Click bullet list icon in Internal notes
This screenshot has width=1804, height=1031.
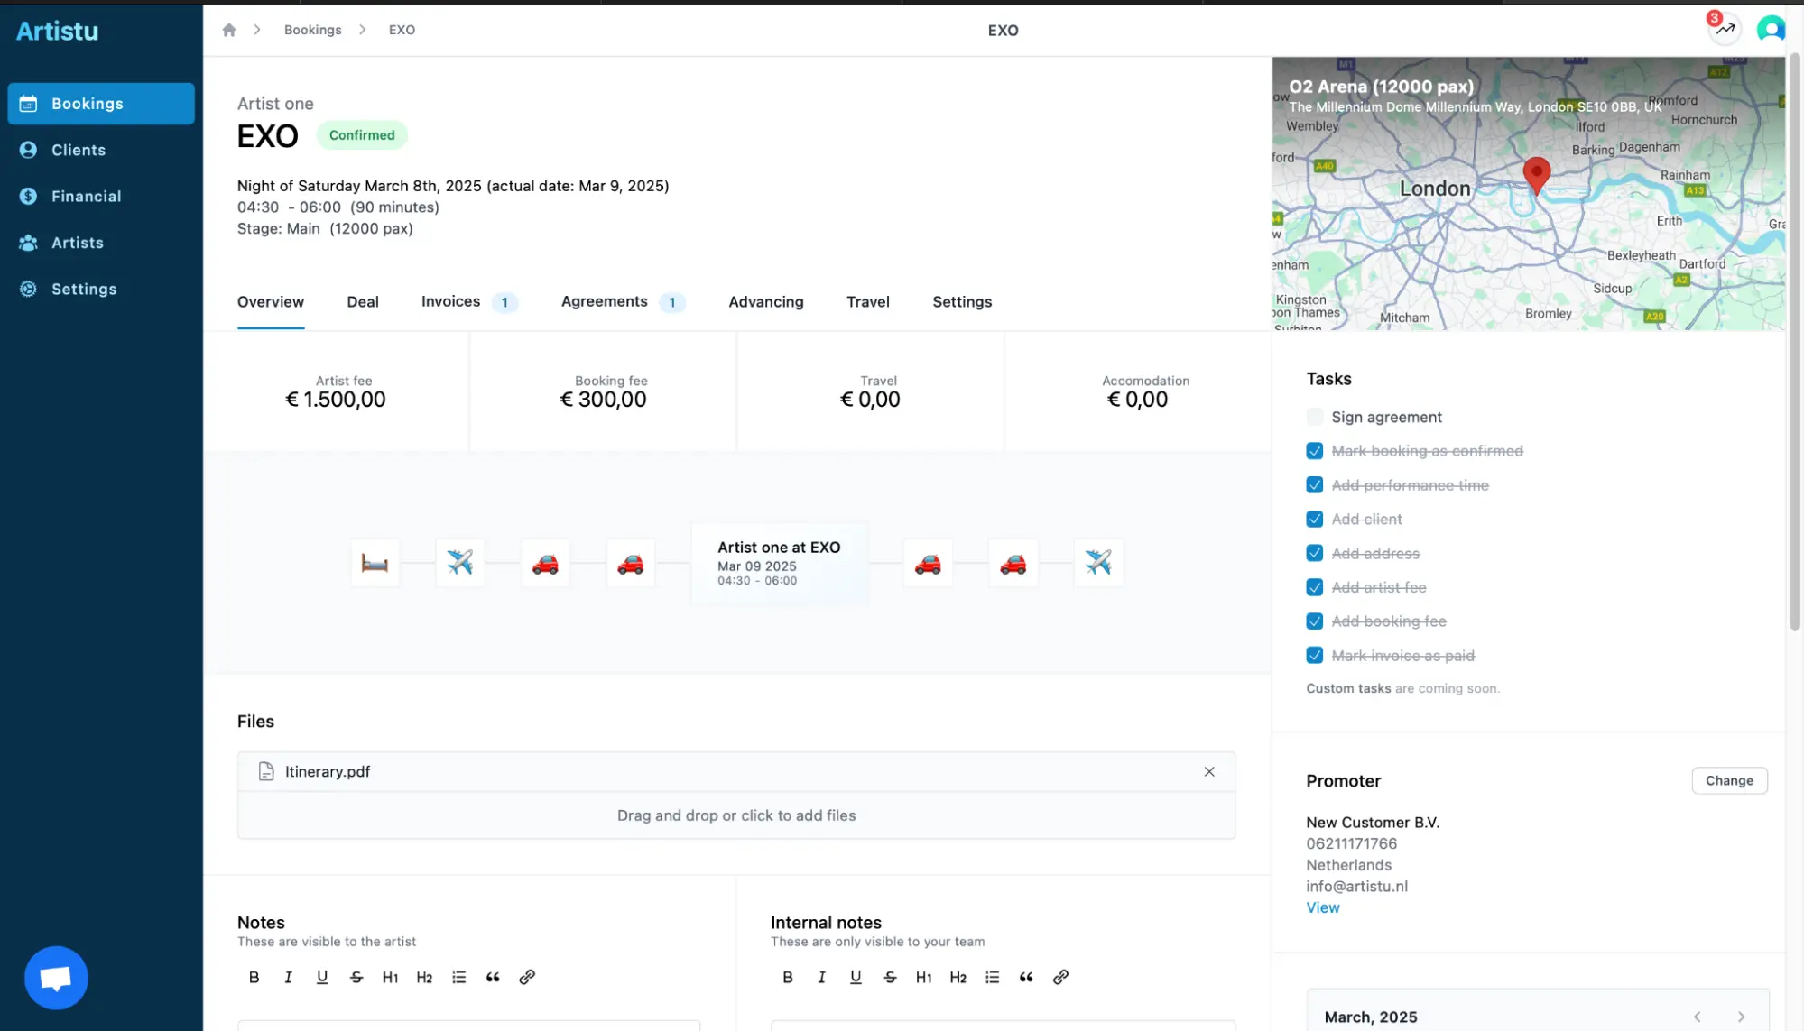tap(992, 977)
